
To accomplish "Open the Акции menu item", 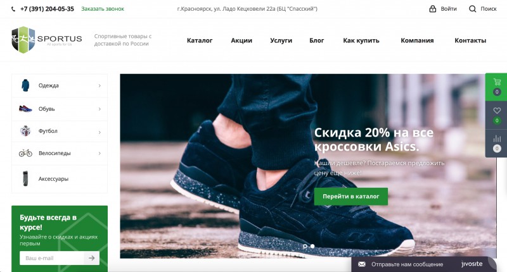I will tap(241, 40).
